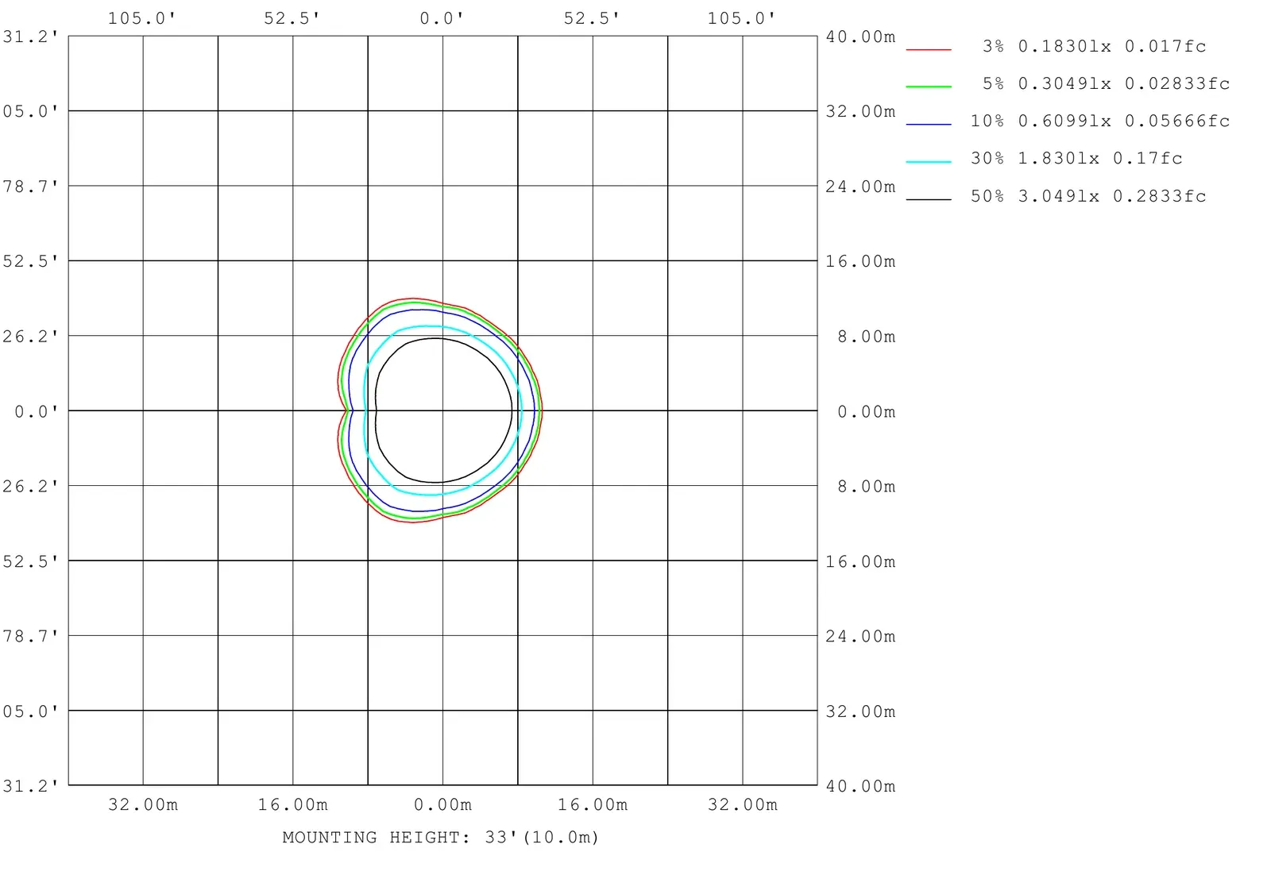Click the 40.00m top right axis label

tap(860, 37)
